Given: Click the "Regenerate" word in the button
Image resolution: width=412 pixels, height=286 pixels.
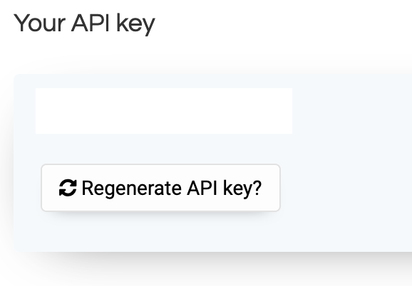Looking at the screenshot, I should [x=132, y=189].
